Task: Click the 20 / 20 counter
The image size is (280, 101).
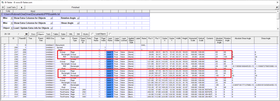Action: (x=7, y=34)
